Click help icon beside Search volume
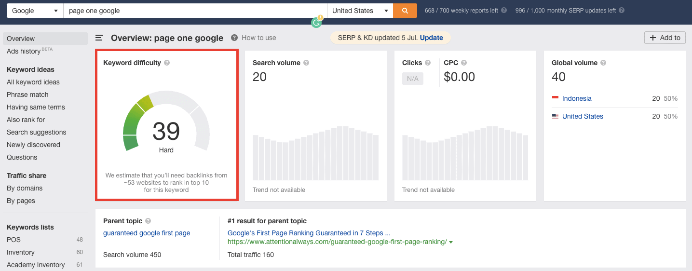The width and height of the screenshot is (692, 271). (x=306, y=63)
